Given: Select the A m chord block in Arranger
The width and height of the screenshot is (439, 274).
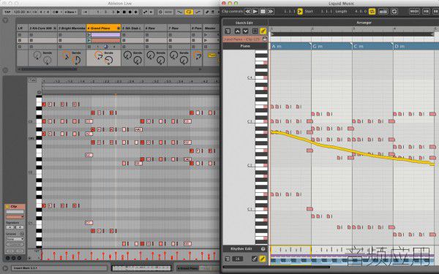Looking at the screenshot, I should tap(290, 46).
